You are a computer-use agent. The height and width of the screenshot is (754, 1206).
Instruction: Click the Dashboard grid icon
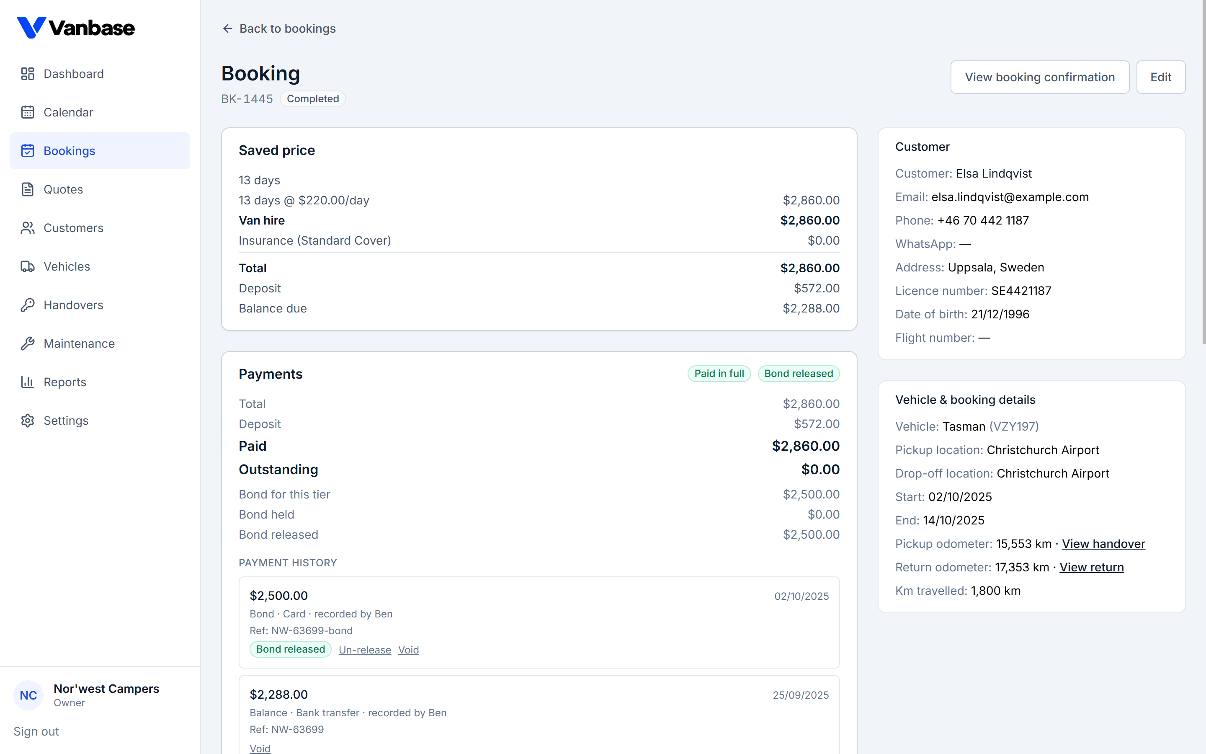(x=27, y=74)
